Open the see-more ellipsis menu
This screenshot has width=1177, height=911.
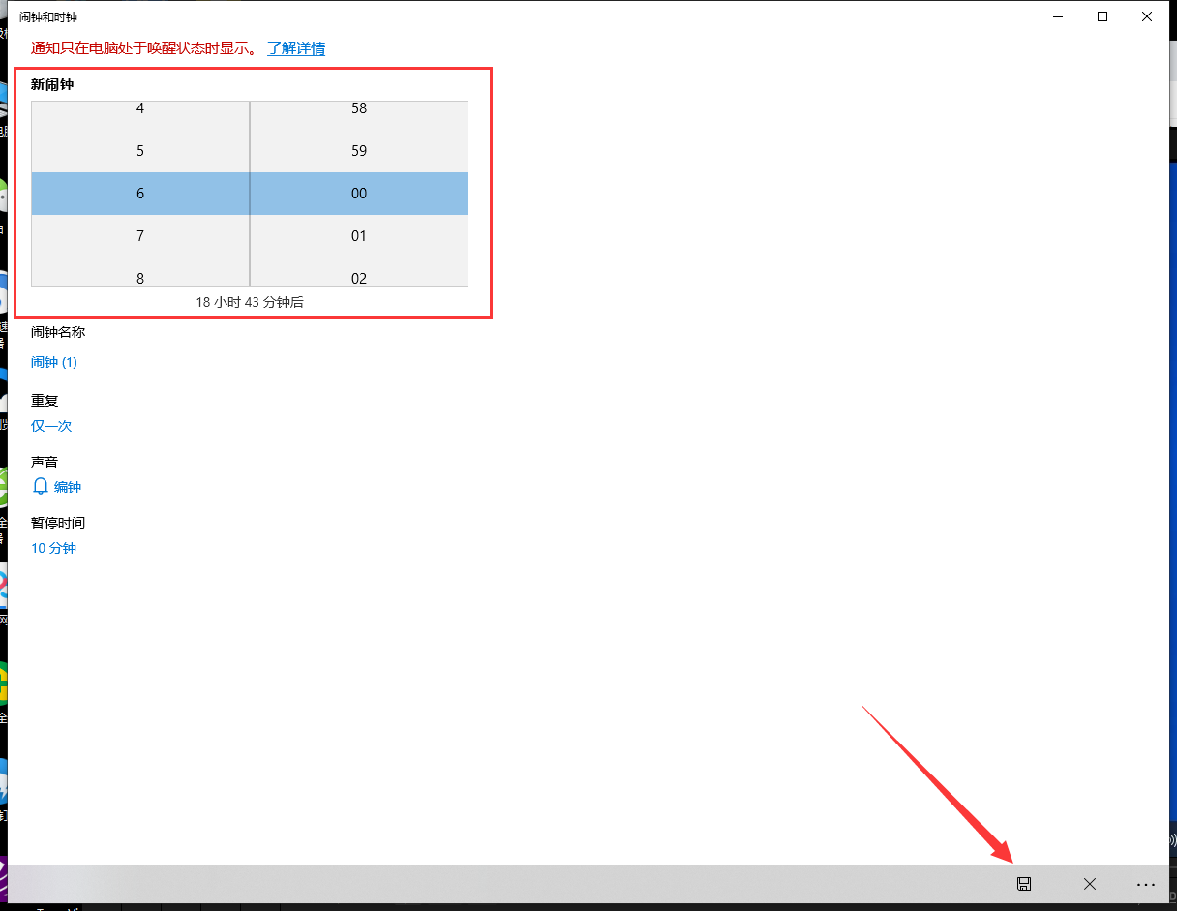pos(1146,884)
